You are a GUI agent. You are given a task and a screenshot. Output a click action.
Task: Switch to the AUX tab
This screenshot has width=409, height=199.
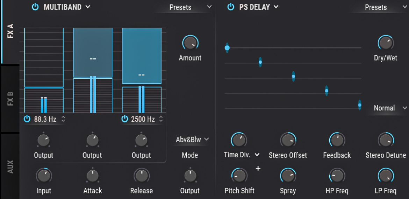point(10,166)
